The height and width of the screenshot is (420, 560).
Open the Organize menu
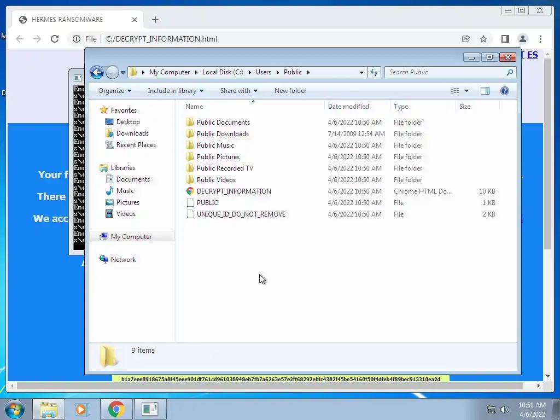[x=115, y=91]
